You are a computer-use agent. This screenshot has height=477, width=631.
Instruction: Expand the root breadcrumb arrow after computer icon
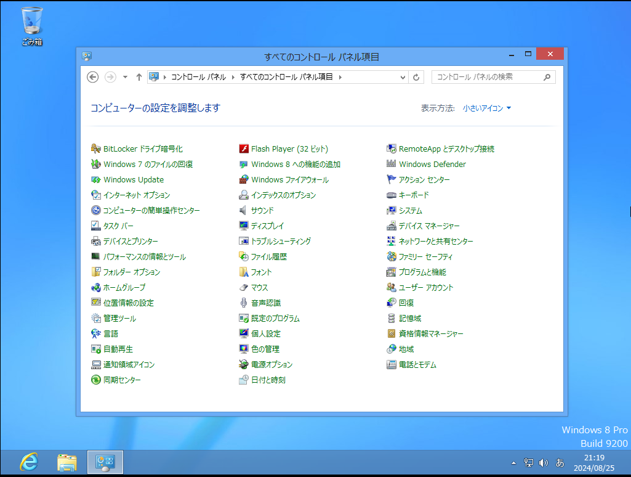pyautogui.click(x=164, y=77)
